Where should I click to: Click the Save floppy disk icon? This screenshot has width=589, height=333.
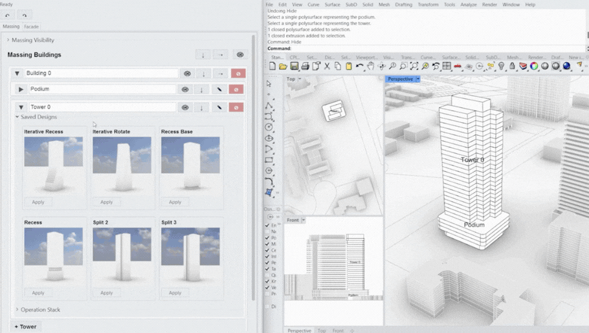point(294,66)
